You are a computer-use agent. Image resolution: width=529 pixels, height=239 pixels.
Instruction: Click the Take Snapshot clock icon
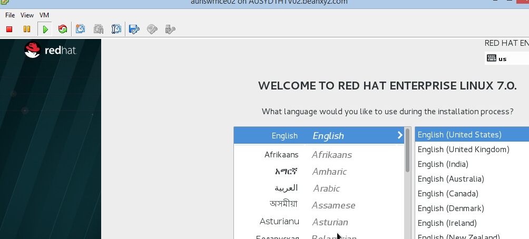[80, 29]
